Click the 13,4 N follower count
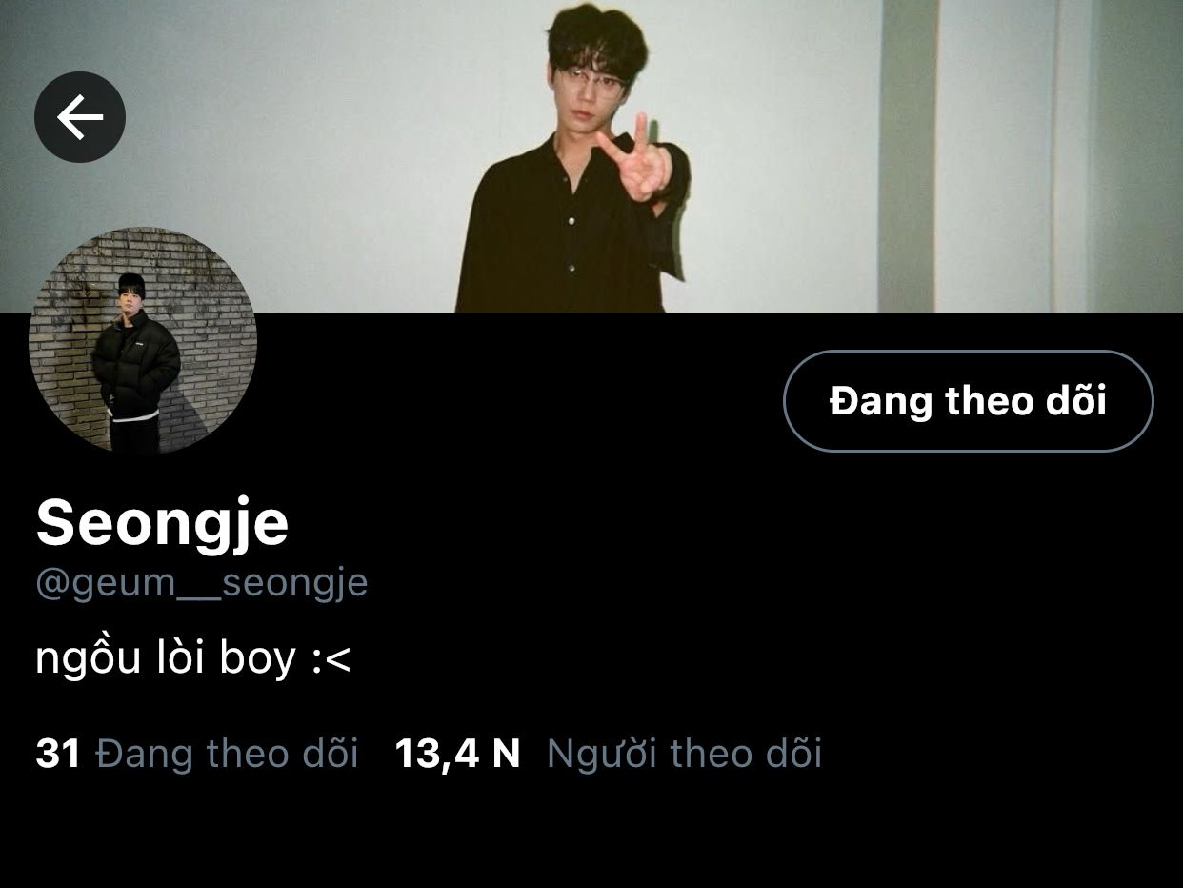The height and width of the screenshot is (888, 1183). 458,754
